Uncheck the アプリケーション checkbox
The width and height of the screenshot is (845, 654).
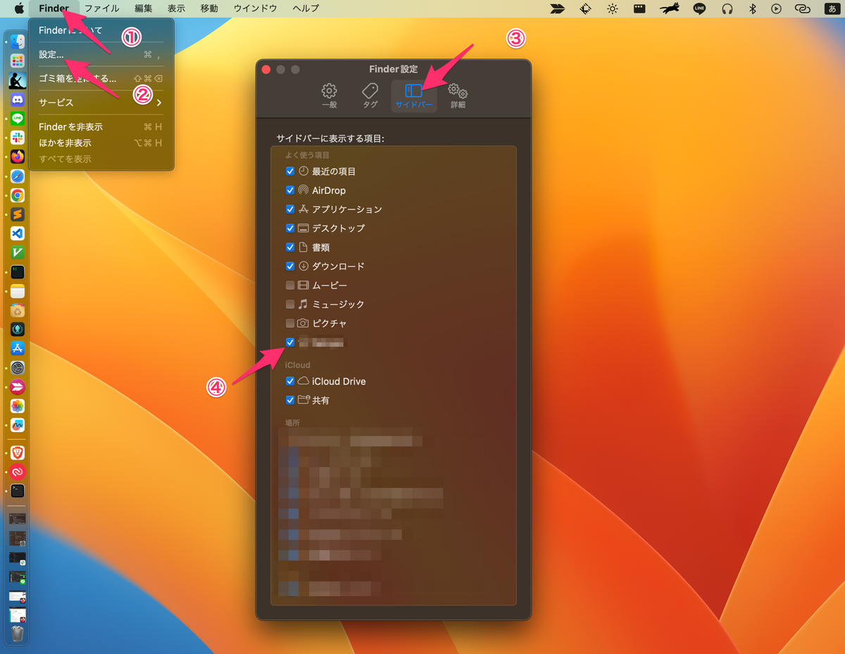tap(290, 209)
